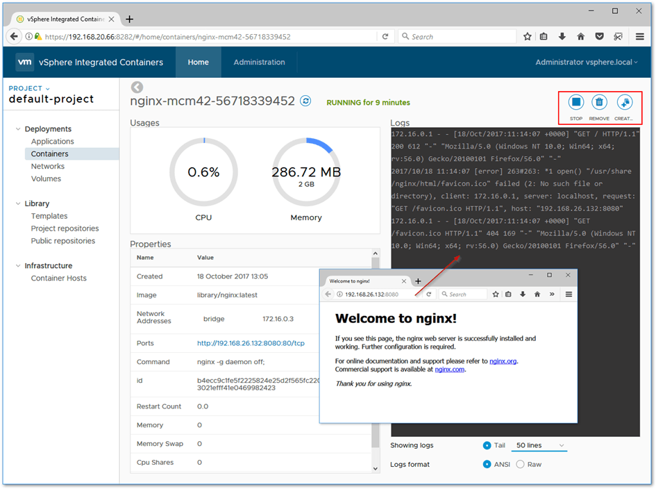Switch to the Administration tab
This screenshot has width=656, height=489.
(x=259, y=62)
